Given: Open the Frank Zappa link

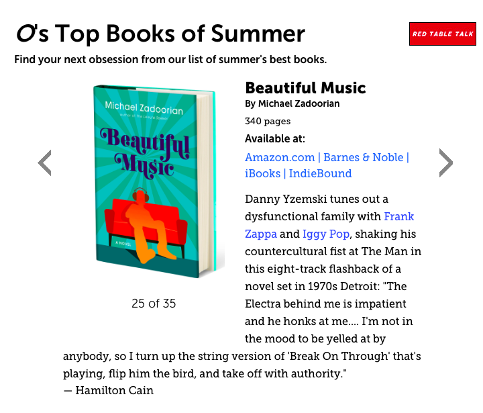Looking at the screenshot, I should tap(398, 216).
